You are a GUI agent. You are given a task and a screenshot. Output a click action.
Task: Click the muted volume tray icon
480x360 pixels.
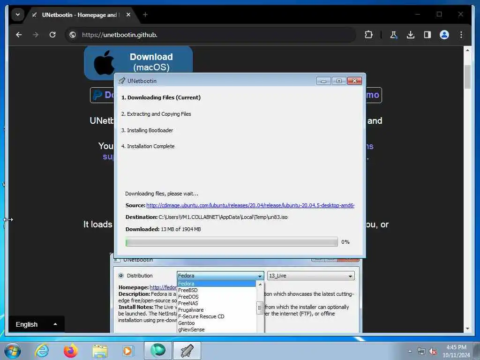[x=433, y=352]
